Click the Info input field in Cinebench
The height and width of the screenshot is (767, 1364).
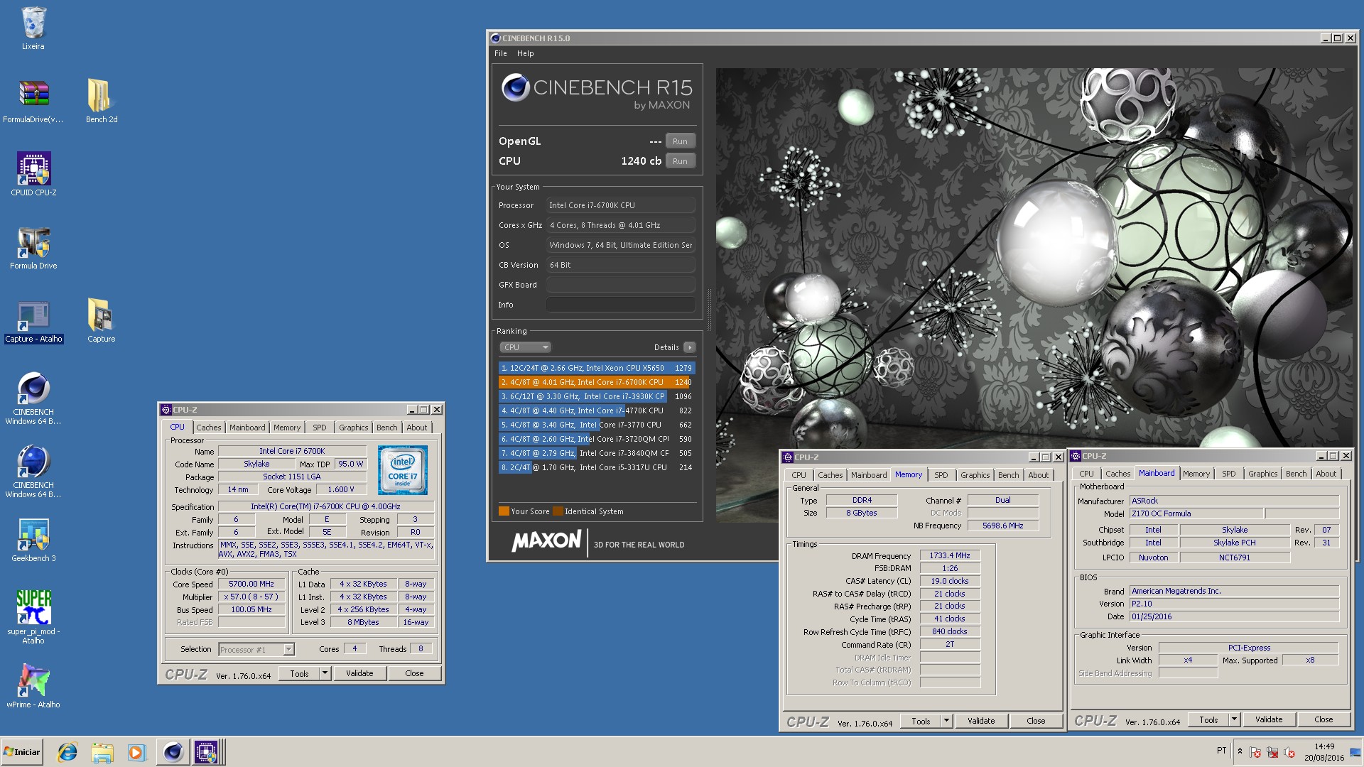[x=621, y=305]
